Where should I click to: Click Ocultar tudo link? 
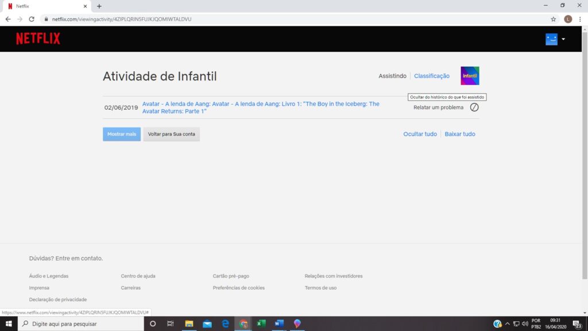420,134
